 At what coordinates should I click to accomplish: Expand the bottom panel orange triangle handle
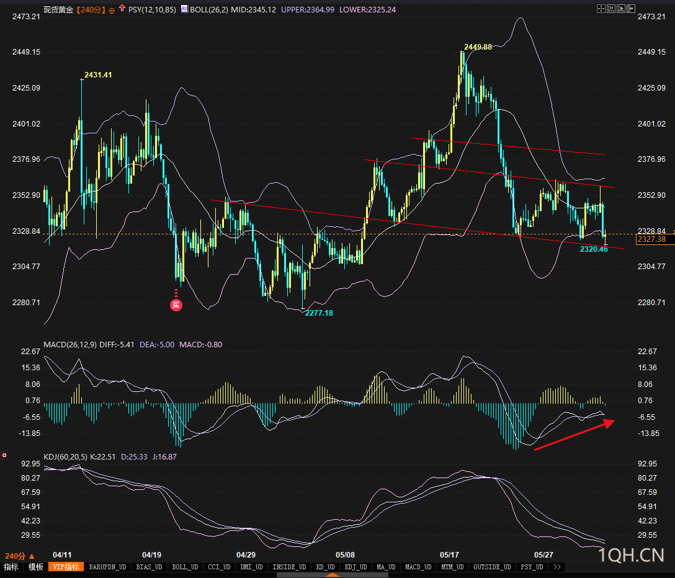[331, 574]
